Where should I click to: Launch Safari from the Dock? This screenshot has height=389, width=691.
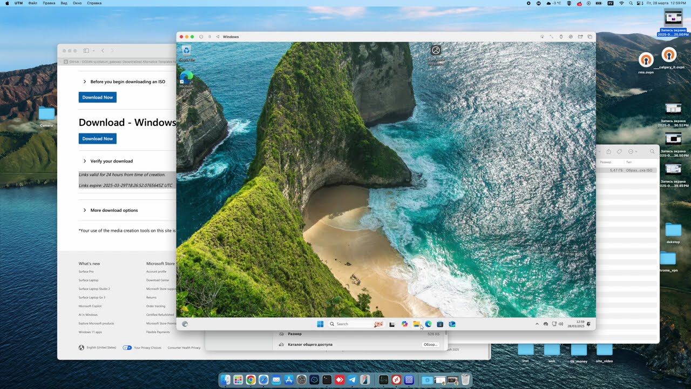[x=263, y=380]
